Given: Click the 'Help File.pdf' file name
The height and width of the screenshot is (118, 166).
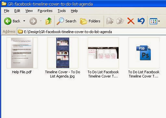Looking at the screenshot, I should (22, 72).
